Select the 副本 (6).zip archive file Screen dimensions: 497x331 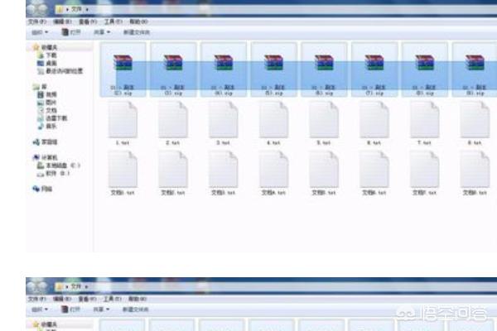(324, 70)
